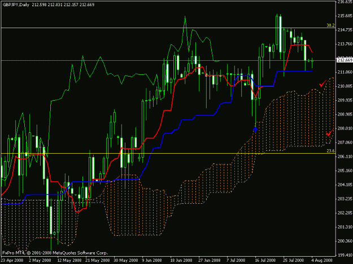Click the 9 Jun 2008 date label

pyautogui.click(x=152, y=261)
